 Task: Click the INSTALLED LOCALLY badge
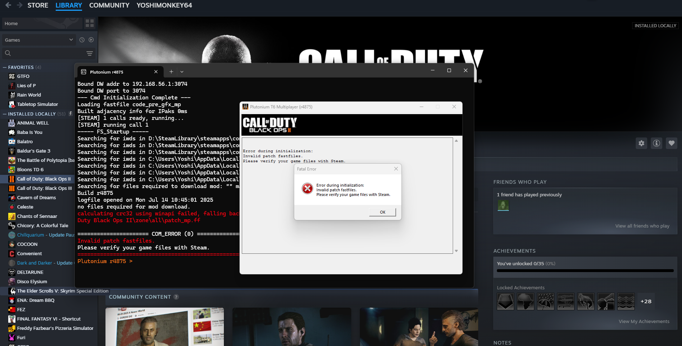[x=655, y=25]
